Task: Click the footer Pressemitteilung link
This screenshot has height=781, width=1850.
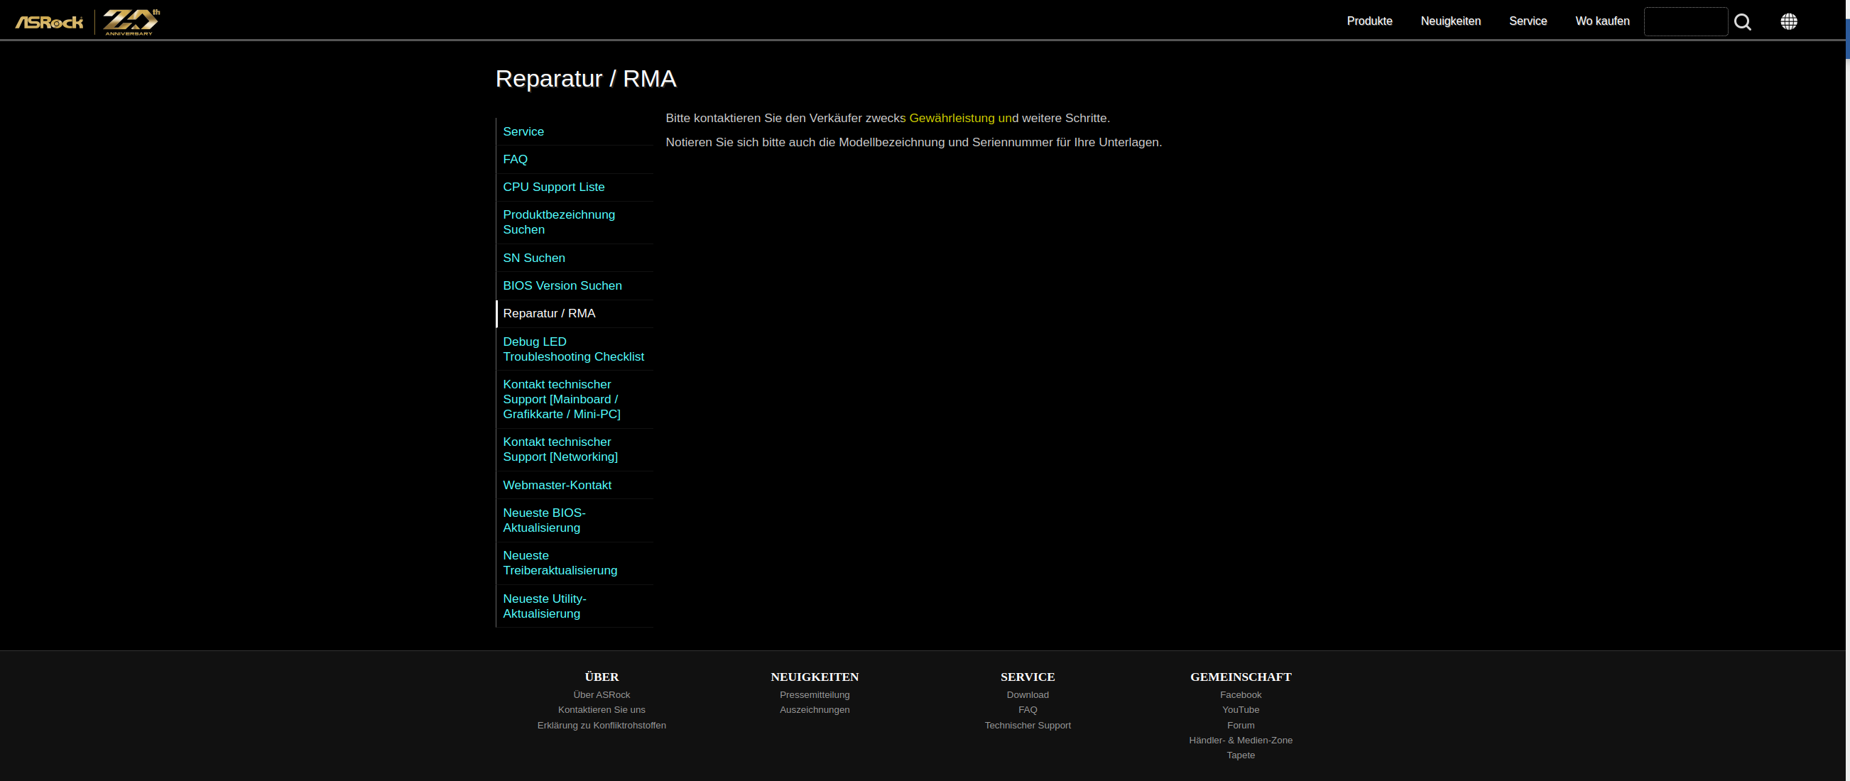Action: (814, 695)
